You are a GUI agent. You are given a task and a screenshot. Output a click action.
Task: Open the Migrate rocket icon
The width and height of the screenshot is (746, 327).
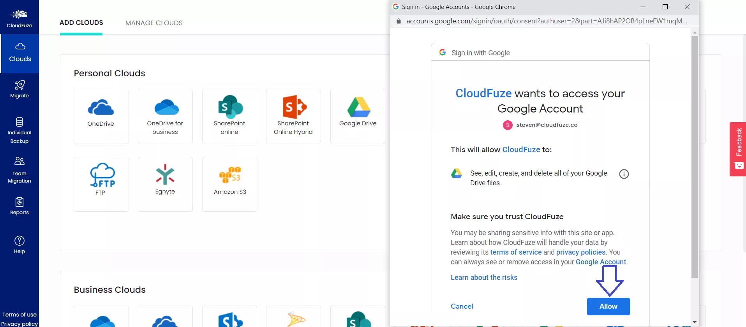coord(19,85)
